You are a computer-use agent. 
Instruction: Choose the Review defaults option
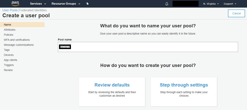(112, 92)
